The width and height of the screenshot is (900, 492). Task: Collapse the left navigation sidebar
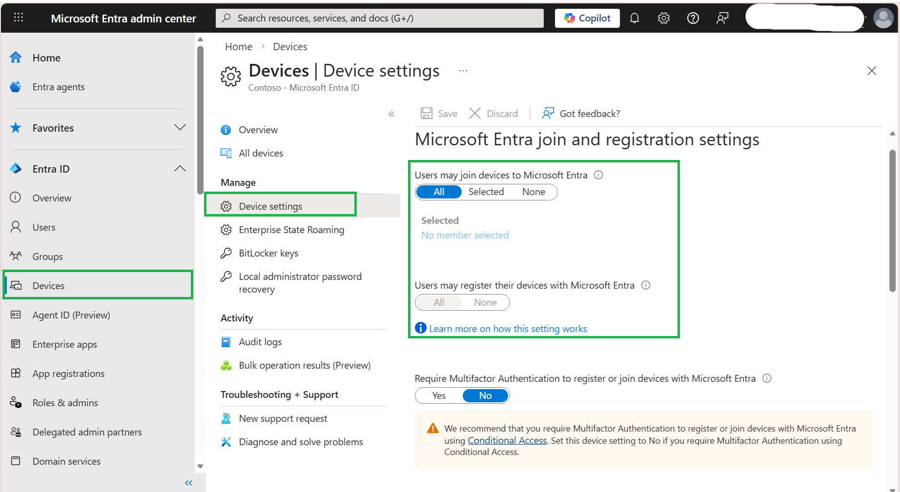189,483
